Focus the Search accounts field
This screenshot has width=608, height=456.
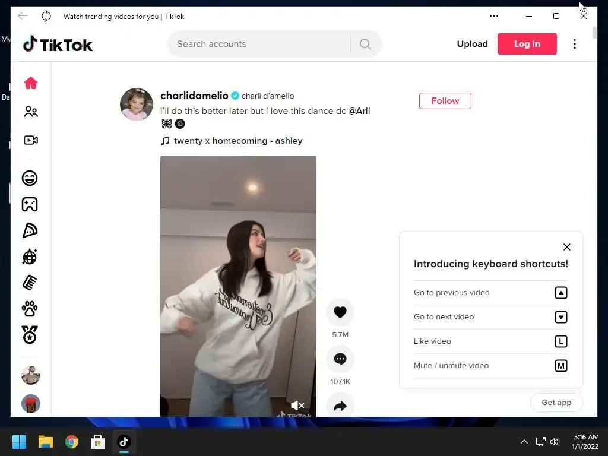(x=259, y=44)
